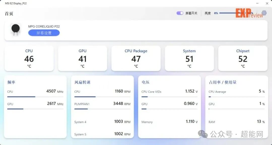Select the CPU temperature card showing 46
The image size is (272, 145).
point(29,59)
